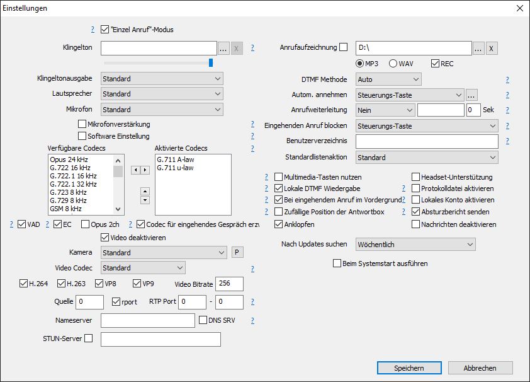Click the camera P button
Image resolution: width=530 pixels, height=382 pixels.
237,252
